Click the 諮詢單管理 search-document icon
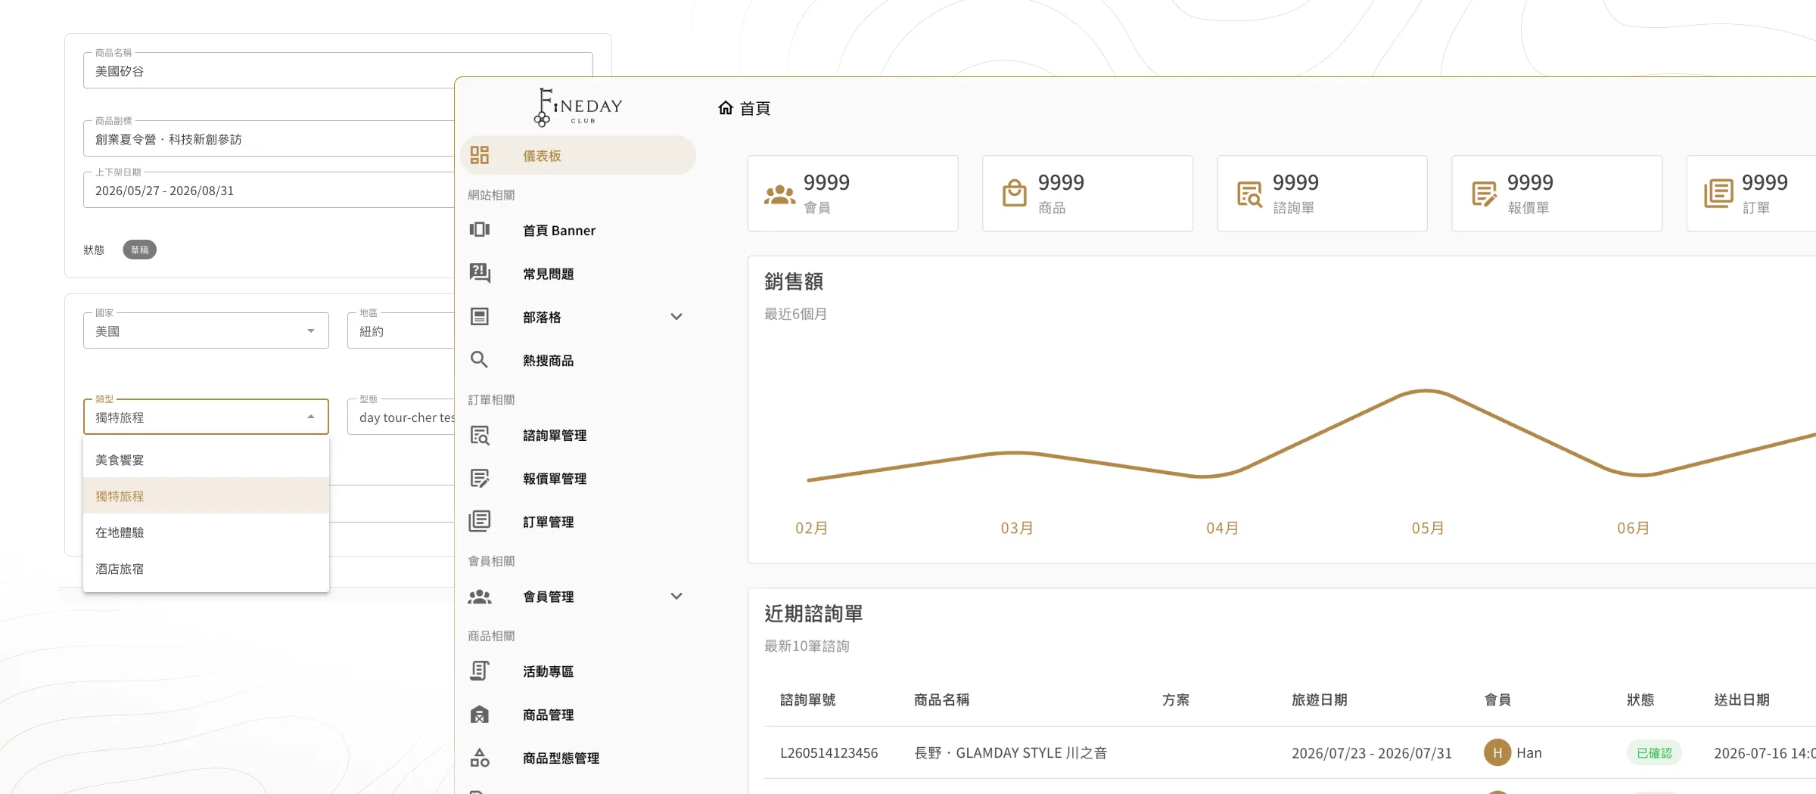Image resolution: width=1816 pixels, height=794 pixels. point(480,435)
